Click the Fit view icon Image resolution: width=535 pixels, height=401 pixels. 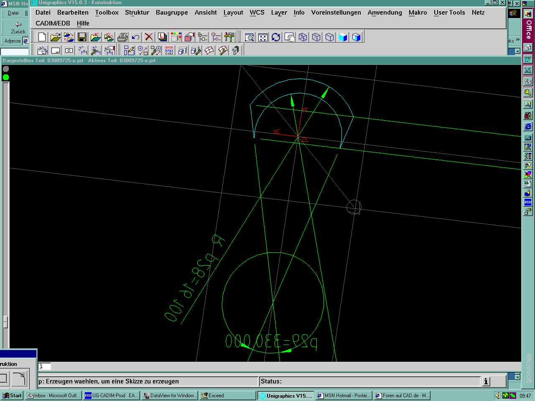263,37
